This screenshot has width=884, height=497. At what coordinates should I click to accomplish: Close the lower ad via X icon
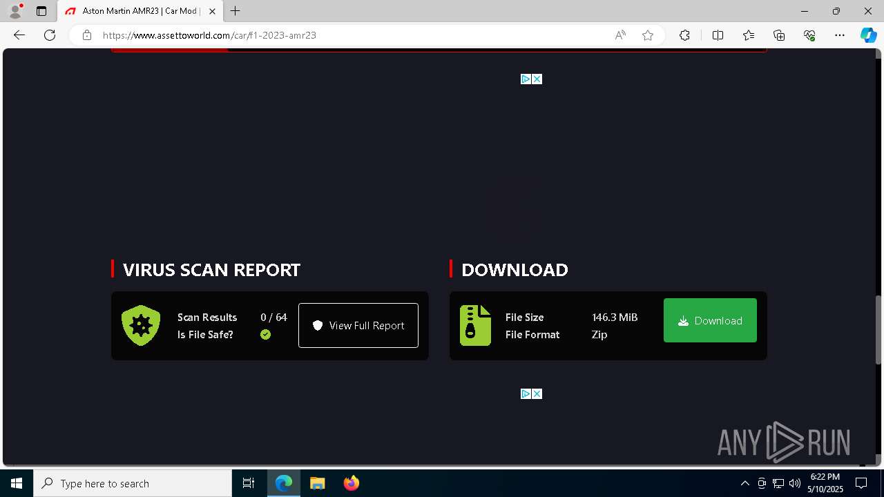coord(537,394)
